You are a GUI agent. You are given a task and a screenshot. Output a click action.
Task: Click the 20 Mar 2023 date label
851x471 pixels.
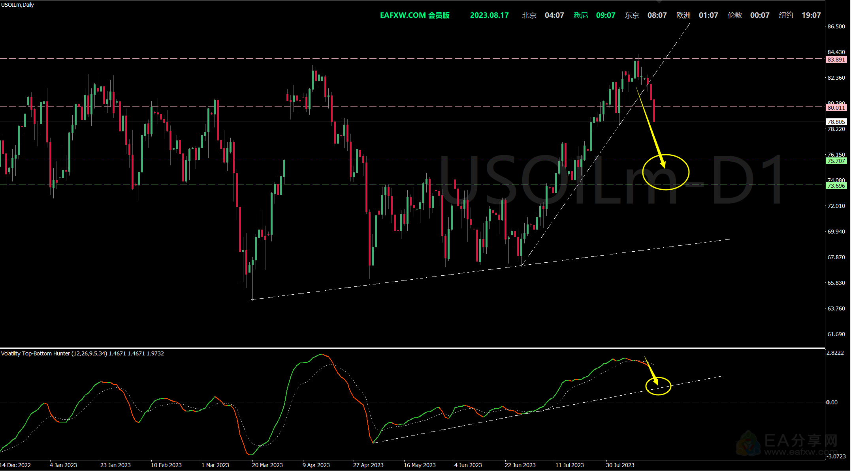(x=267, y=465)
